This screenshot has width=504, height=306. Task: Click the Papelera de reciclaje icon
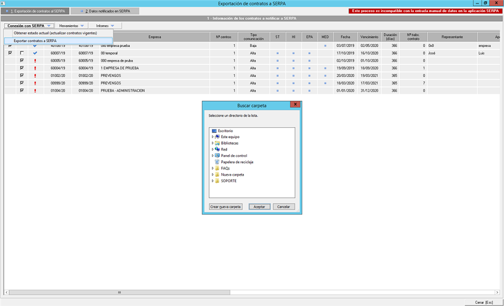[x=217, y=162]
